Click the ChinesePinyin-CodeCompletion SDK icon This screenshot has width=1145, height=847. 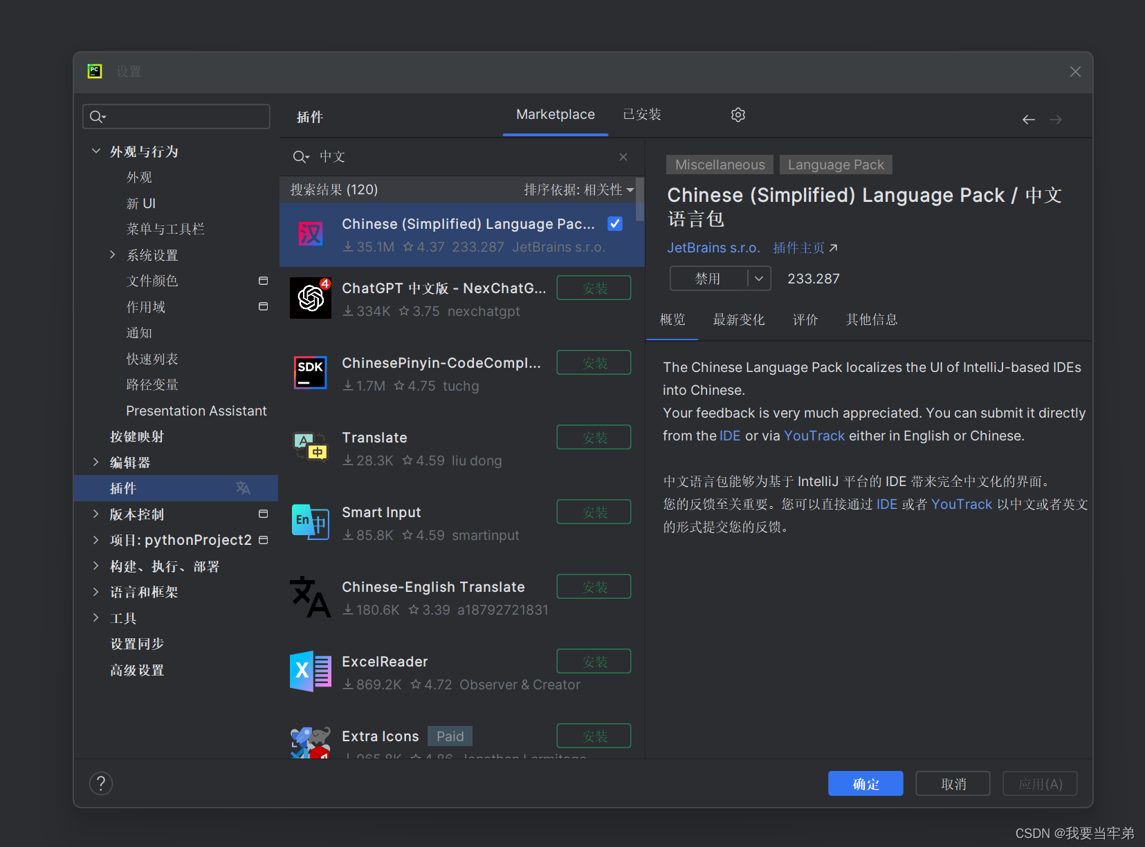[x=310, y=373]
